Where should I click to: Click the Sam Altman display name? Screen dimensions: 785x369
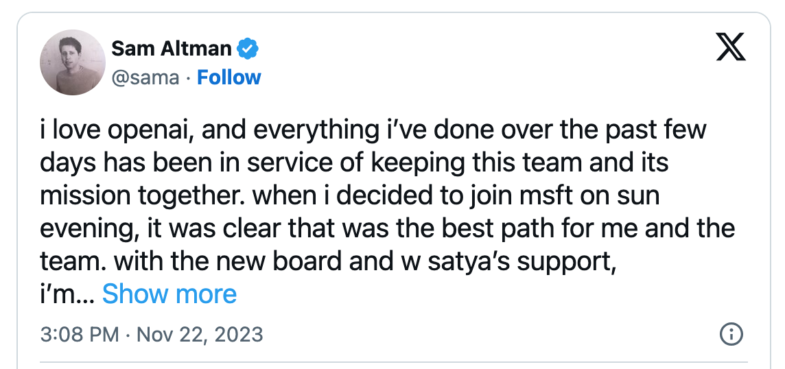pyautogui.click(x=172, y=49)
